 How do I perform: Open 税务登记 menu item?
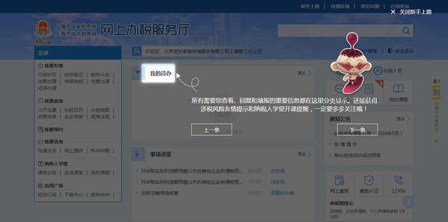[x=74, y=75]
